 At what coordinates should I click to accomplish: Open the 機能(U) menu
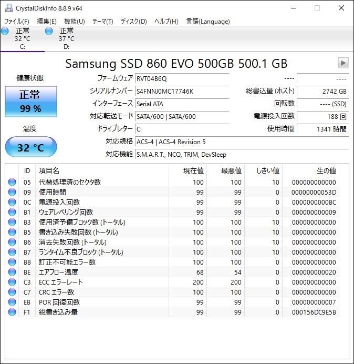click(75, 22)
